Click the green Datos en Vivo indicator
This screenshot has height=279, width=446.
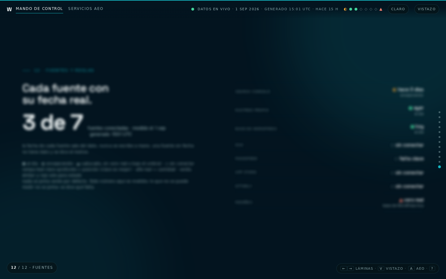[x=193, y=9]
